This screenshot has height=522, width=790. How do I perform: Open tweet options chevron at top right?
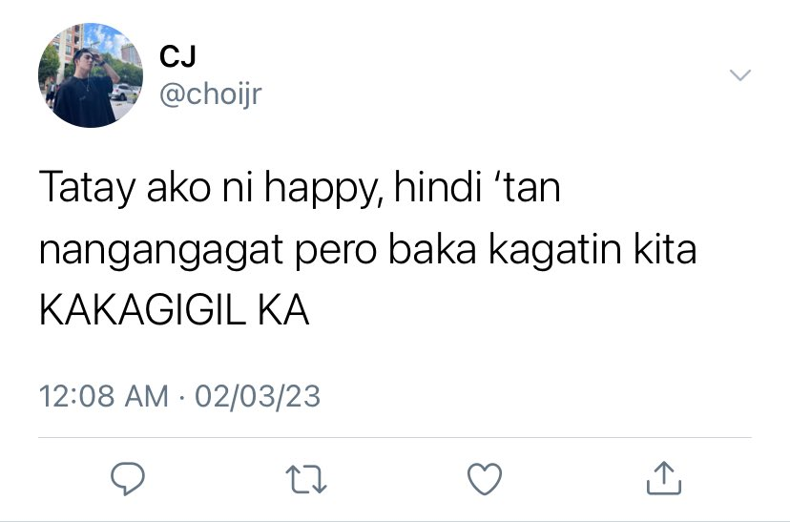[740, 75]
